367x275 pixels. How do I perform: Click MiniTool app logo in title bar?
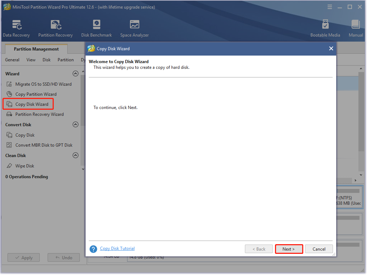pyautogui.click(x=7, y=7)
